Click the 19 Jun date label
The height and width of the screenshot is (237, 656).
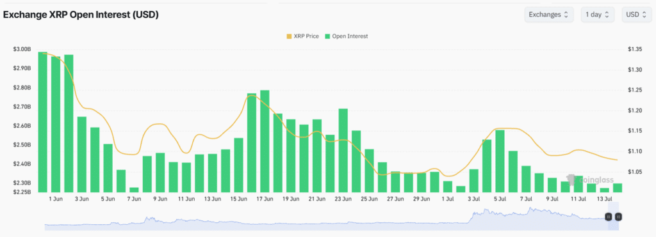[x=291, y=199]
